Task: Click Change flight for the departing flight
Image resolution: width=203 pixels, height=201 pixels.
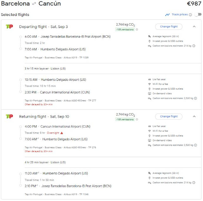Action: tap(169, 27)
